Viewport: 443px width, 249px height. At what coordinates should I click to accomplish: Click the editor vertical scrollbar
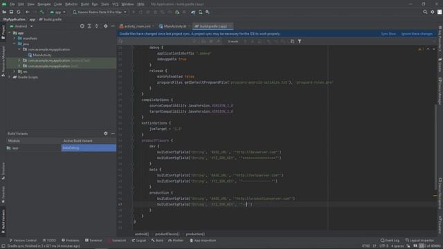(435, 147)
